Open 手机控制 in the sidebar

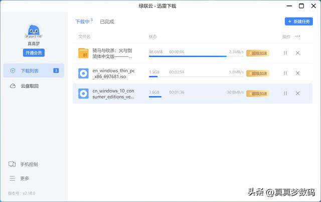click(29, 164)
